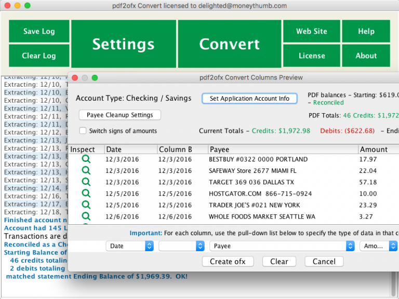This screenshot has height=299, width=399.
Task: Open the main Settings button
Action: 124,44
